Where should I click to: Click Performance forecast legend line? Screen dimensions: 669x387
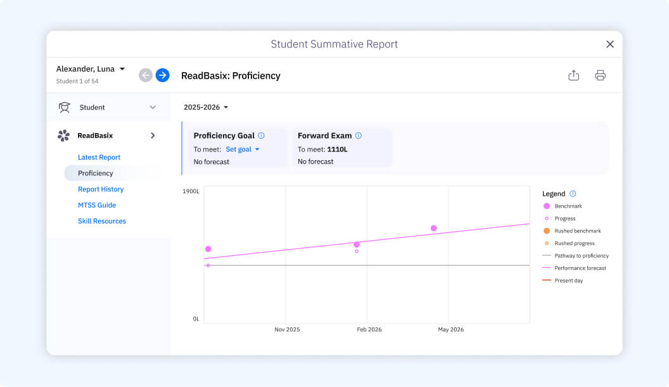point(547,268)
